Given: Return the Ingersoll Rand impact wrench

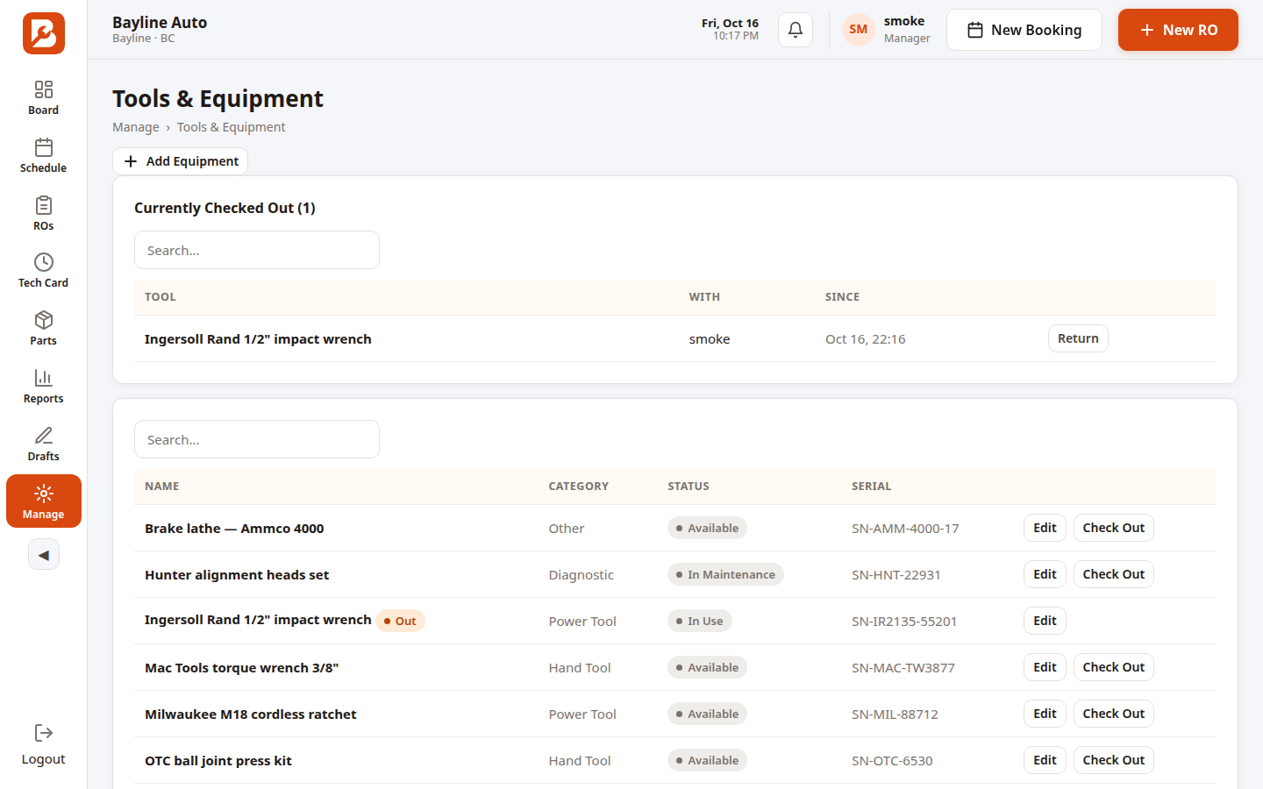Looking at the screenshot, I should point(1078,338).
